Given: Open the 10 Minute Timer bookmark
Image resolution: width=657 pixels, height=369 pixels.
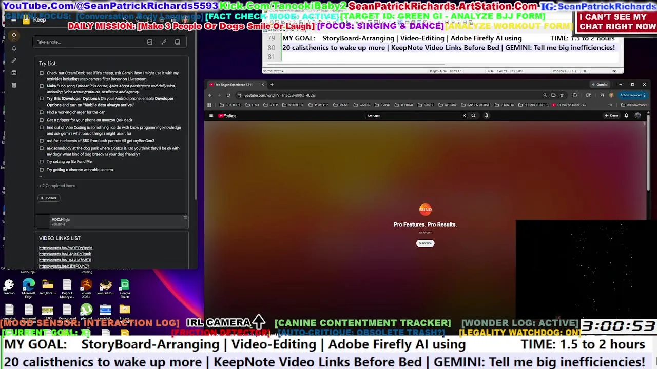Looking at the screenshot, I should 569,105.
